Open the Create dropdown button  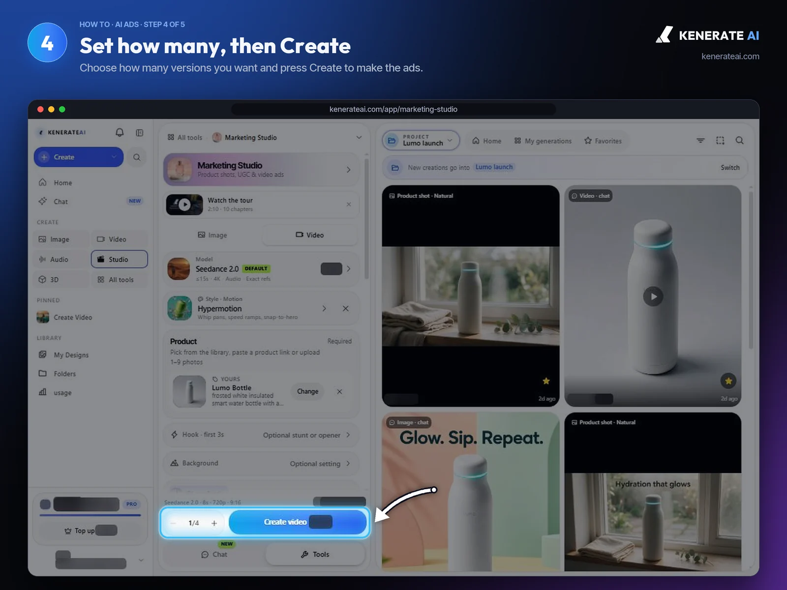tap(79, 157)
